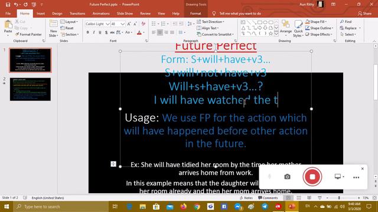Expand the font name dropdown

107,24
